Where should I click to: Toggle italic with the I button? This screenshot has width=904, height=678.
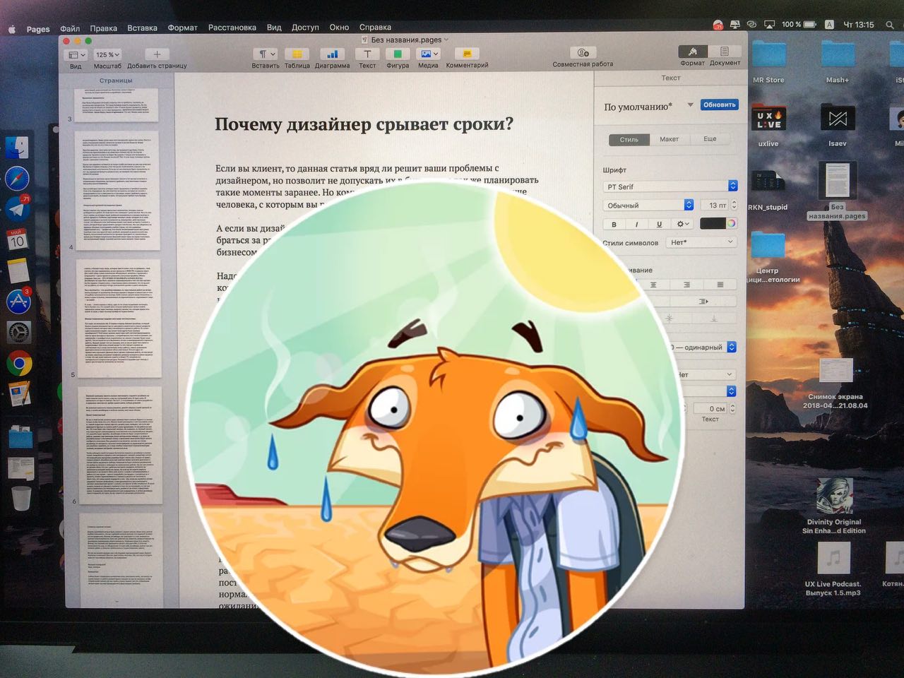point(636,224)
